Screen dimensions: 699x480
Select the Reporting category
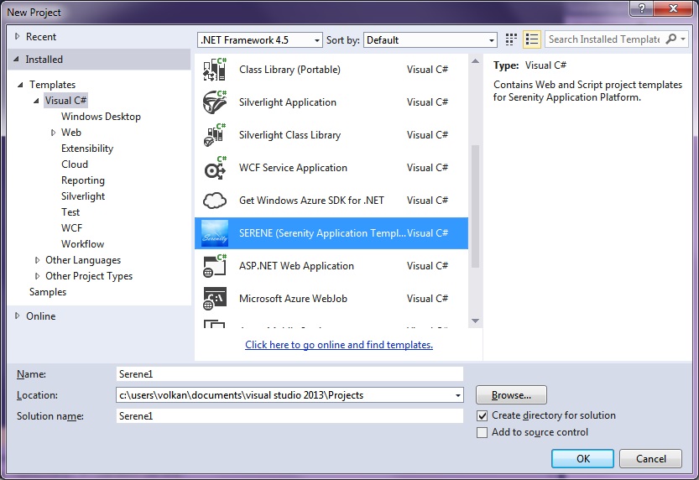(x=83, y=180)
